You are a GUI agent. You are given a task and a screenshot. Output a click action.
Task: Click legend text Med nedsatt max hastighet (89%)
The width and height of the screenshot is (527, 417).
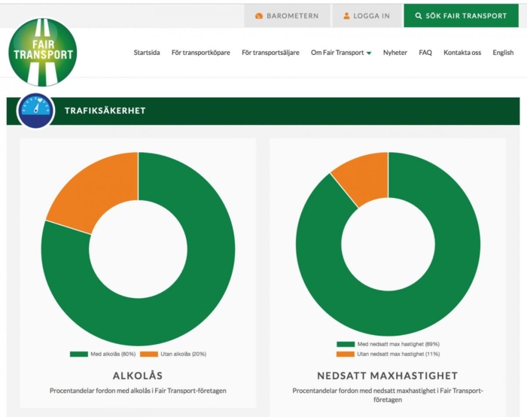pyautogui.click(x=398, y=344)
